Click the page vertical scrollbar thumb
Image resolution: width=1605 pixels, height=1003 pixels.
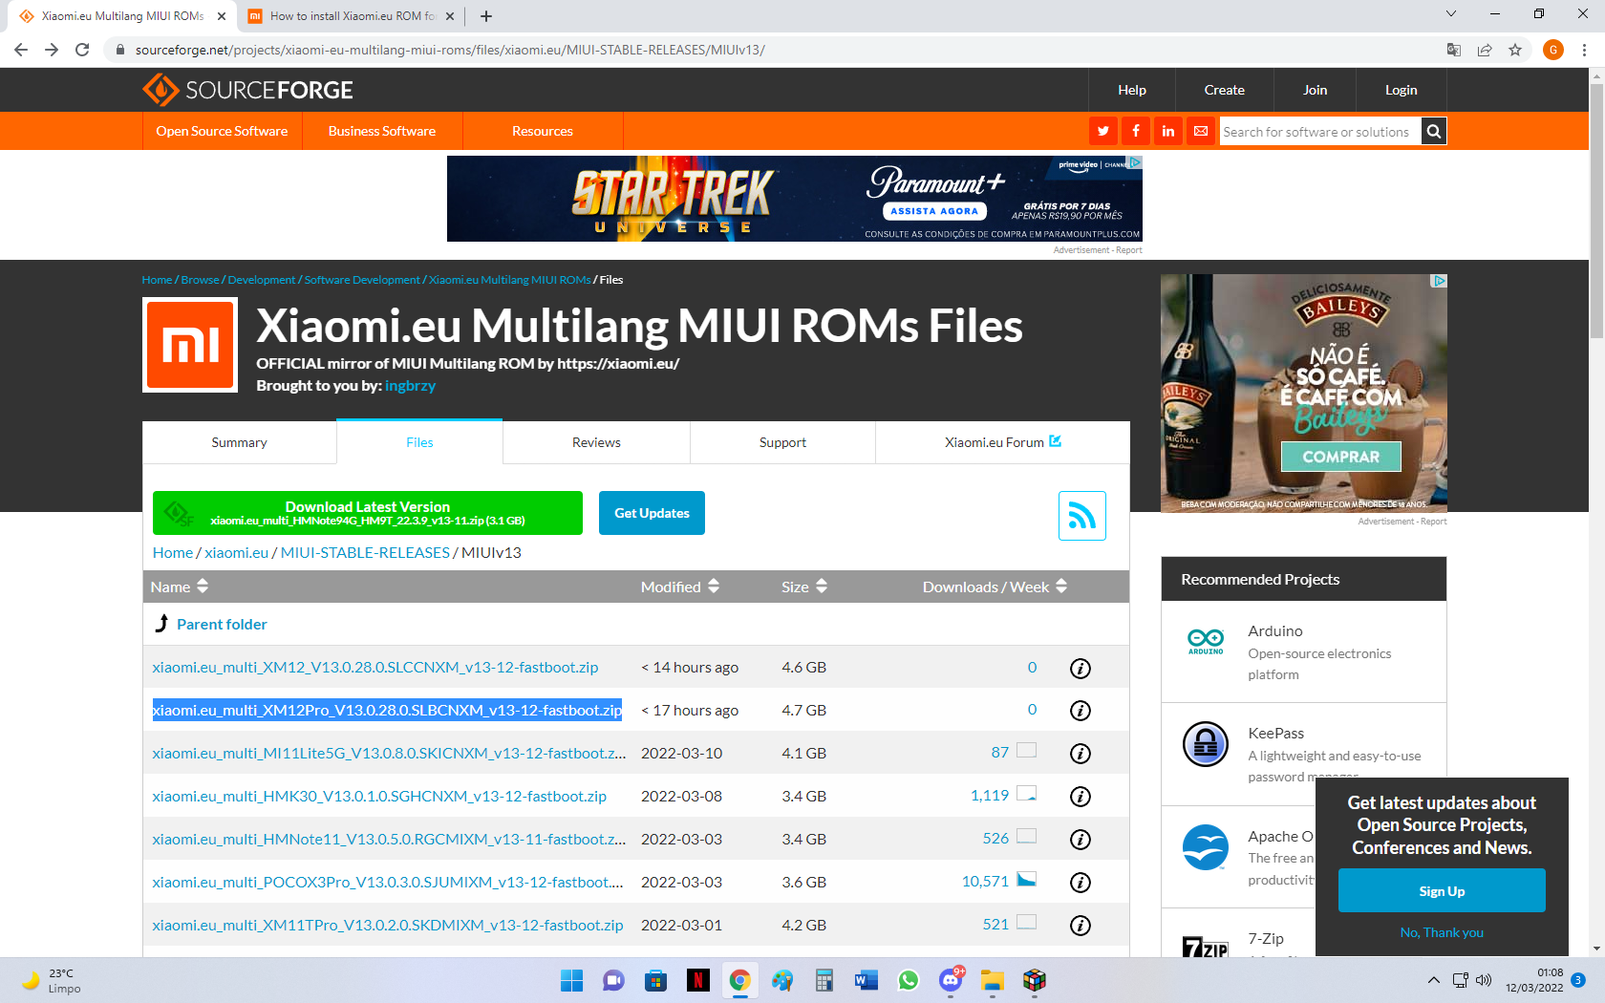[1596, 210]
